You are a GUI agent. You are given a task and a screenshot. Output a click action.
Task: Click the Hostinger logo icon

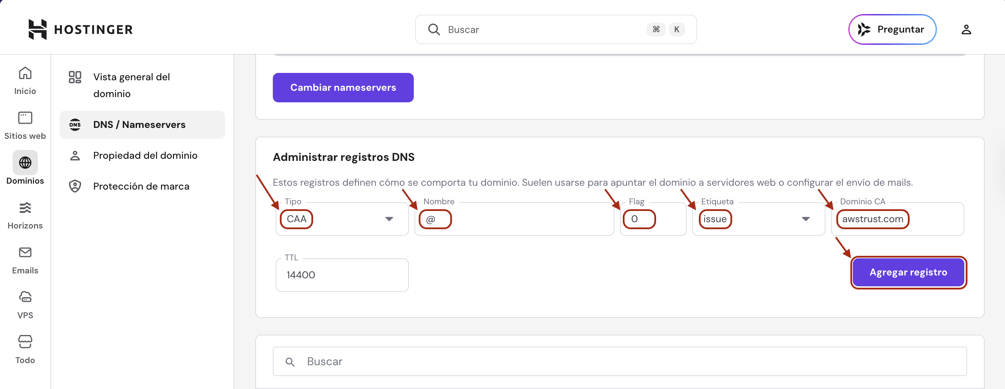tap(38, 29)
